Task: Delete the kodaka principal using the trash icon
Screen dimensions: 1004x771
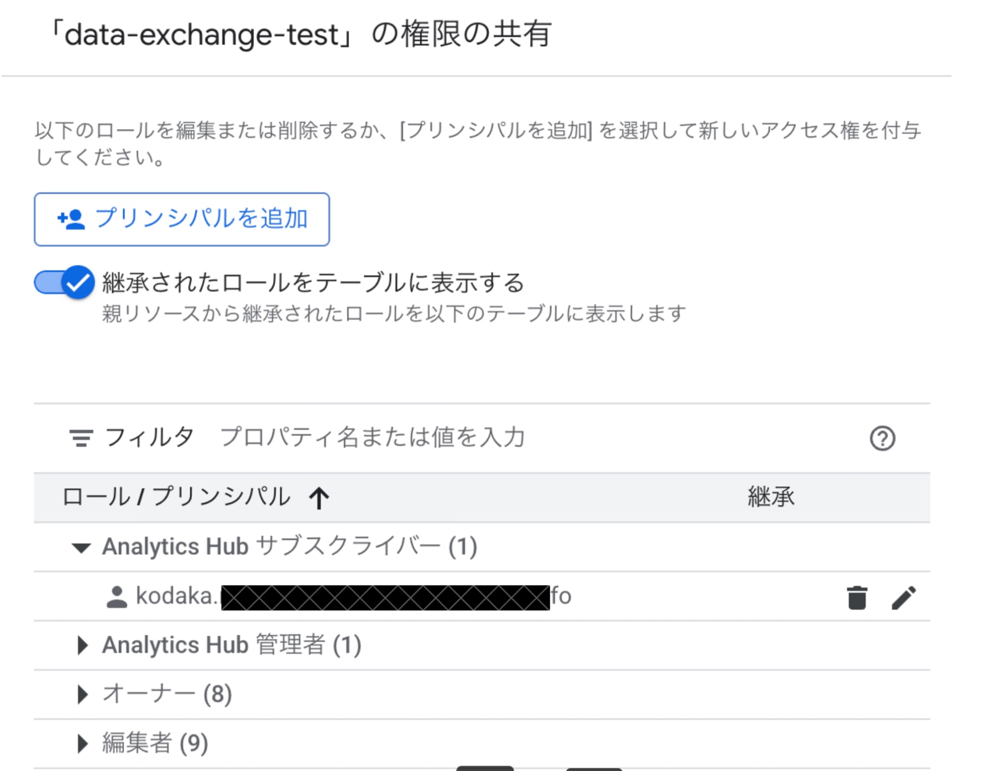Action: tap(857, 597)
